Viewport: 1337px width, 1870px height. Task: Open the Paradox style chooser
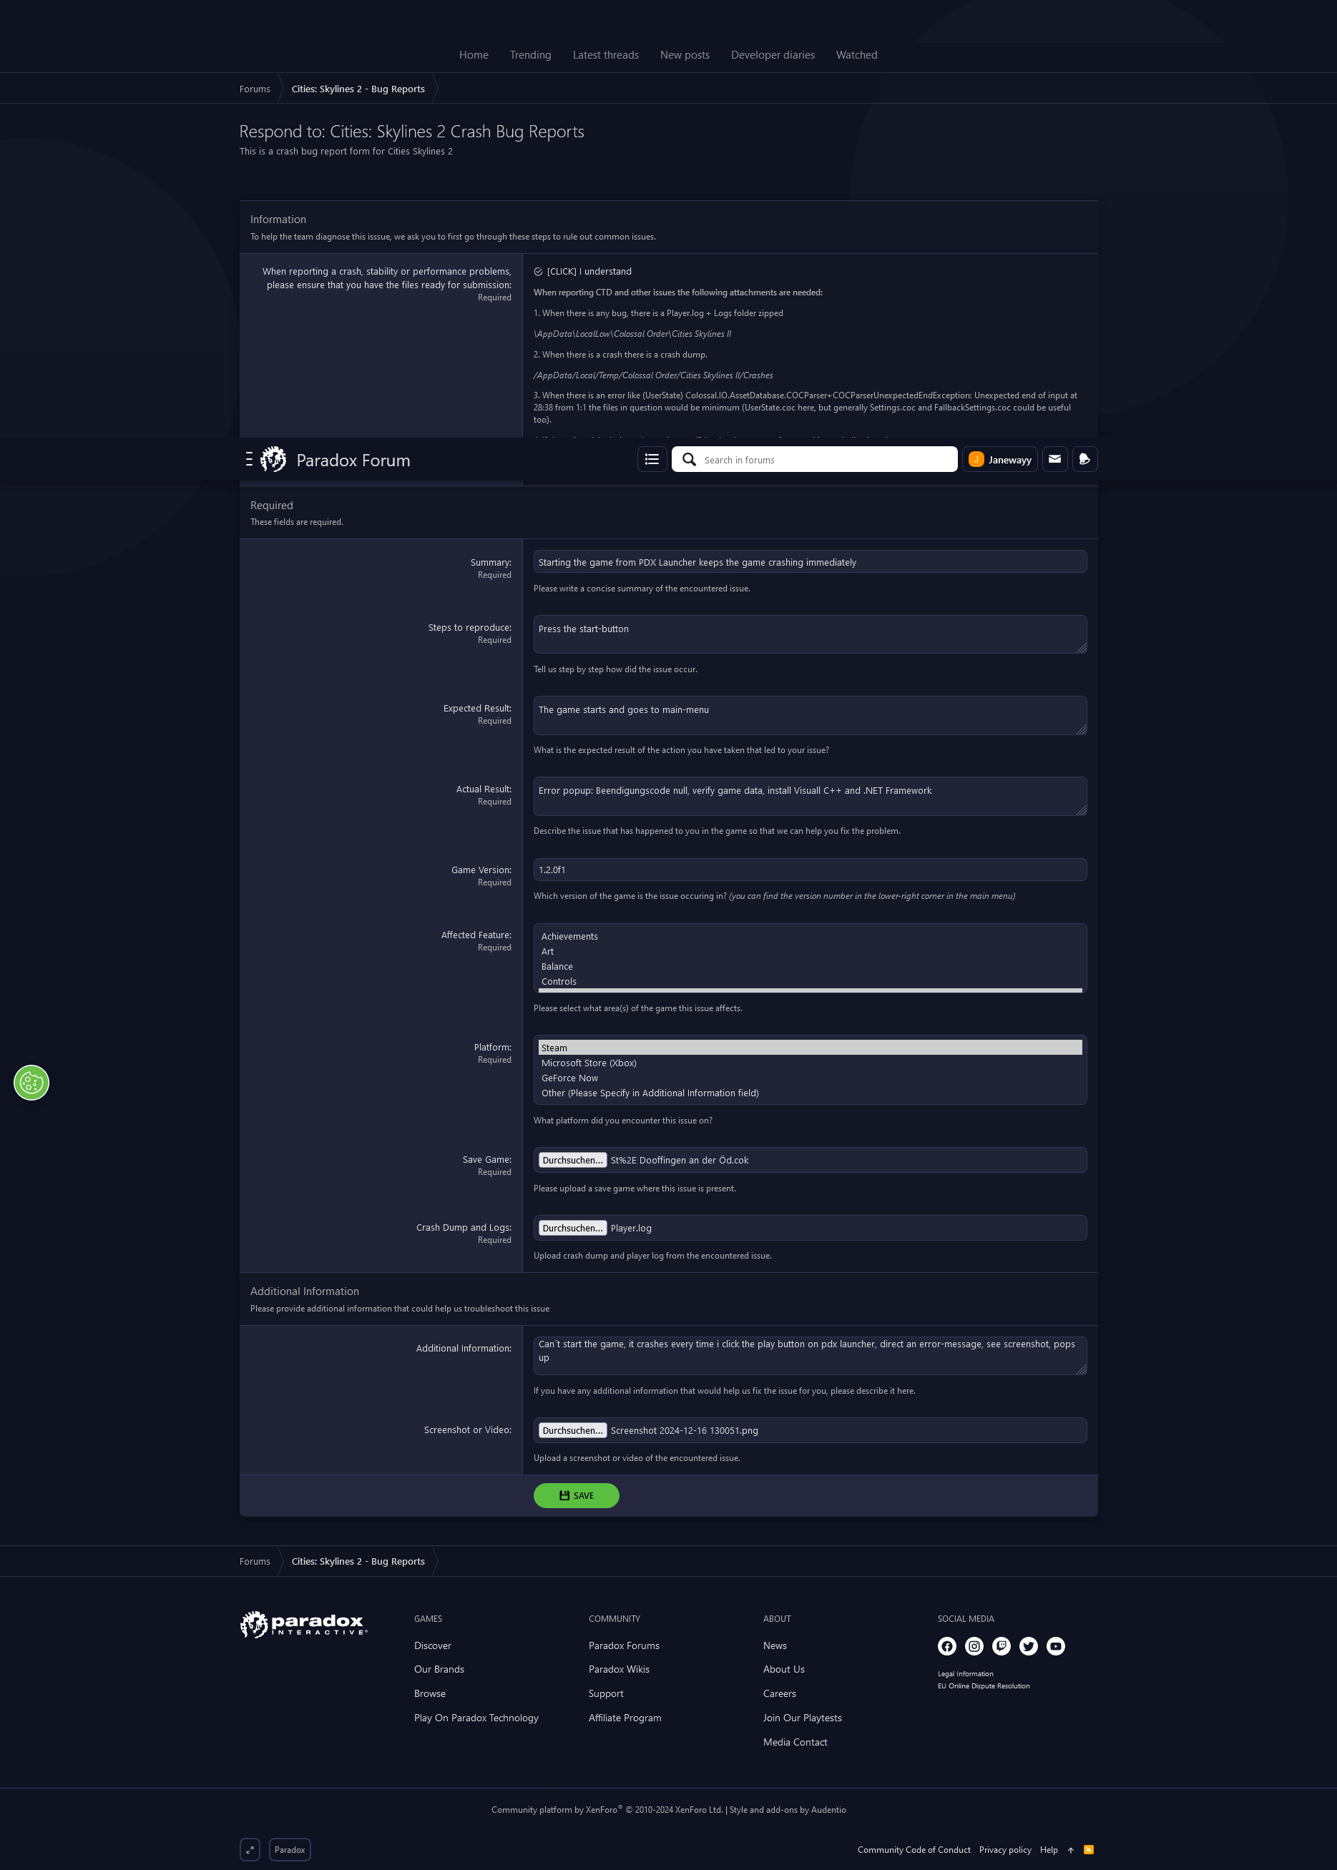pos(290,1849)
